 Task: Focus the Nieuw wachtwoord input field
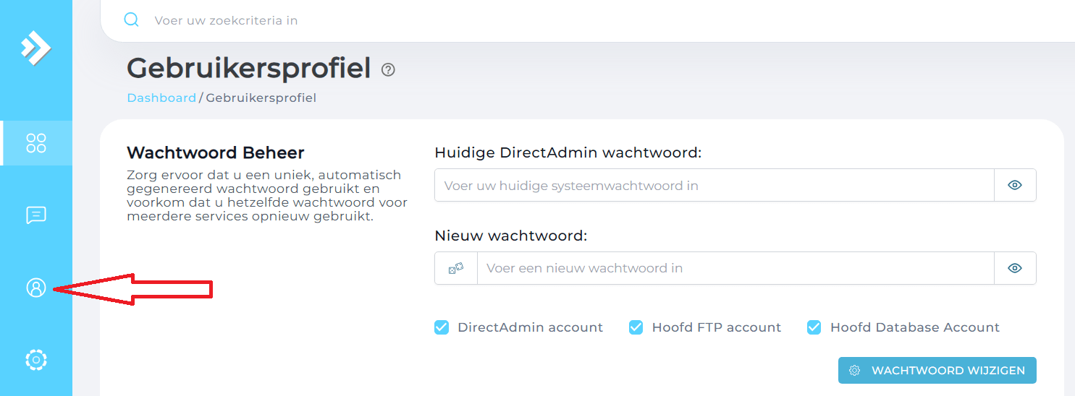coord(735,268)
